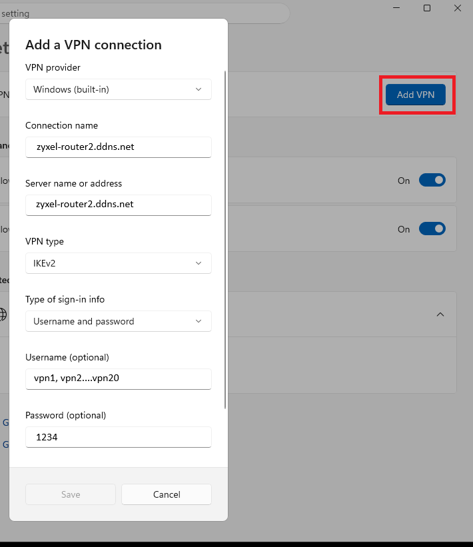Click the chevron arrow in the IKEv2 box
Image resolution: width=473 pixels, height=547 pixels.
[x=199, y=263]
